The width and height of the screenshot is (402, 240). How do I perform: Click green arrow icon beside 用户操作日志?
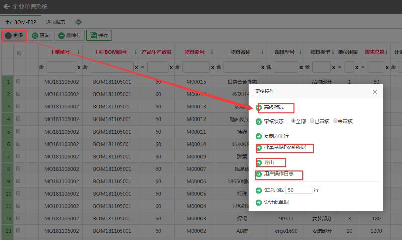259,174
